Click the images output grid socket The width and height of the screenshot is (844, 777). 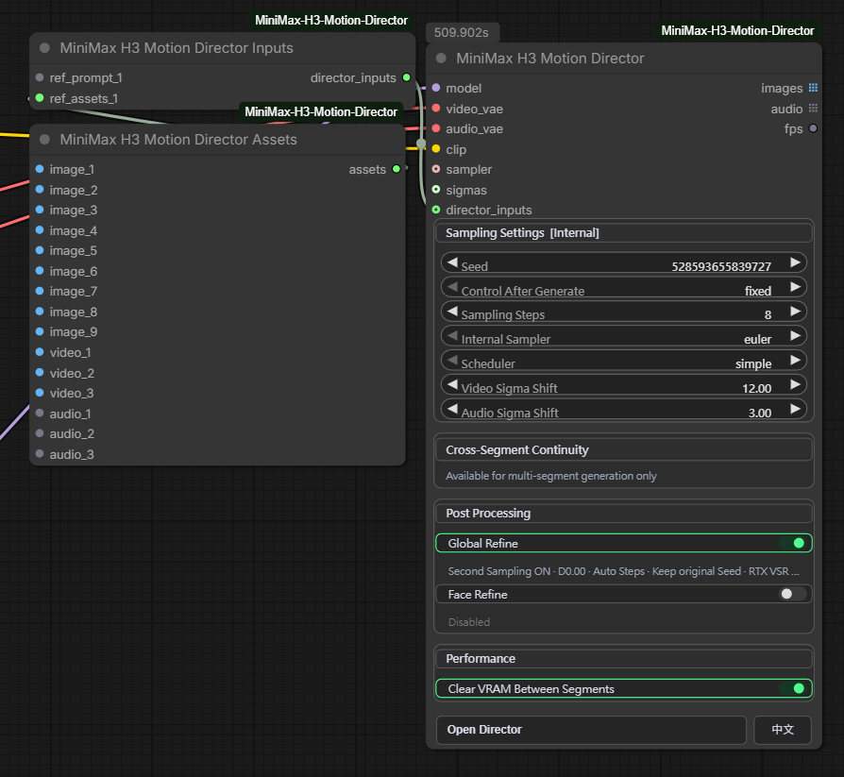(813, 88)
